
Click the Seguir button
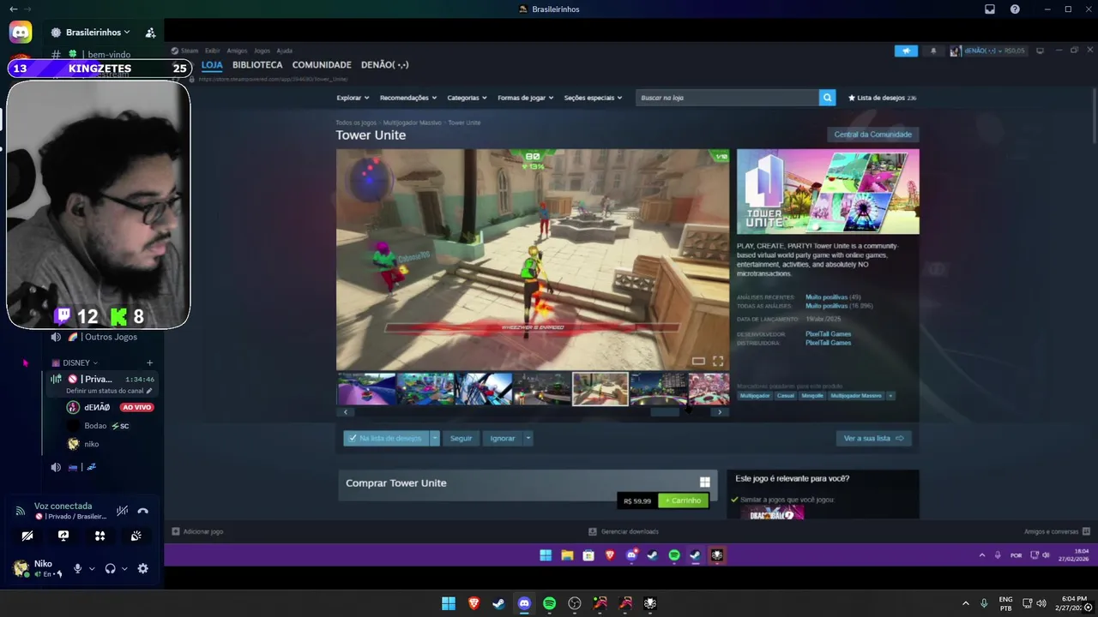click(x=462, y=438)
